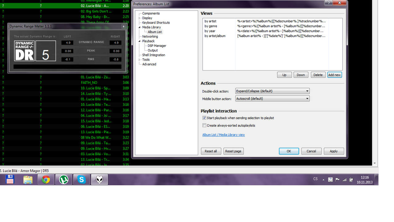Click the network signal tray icon

pos(344,179)
